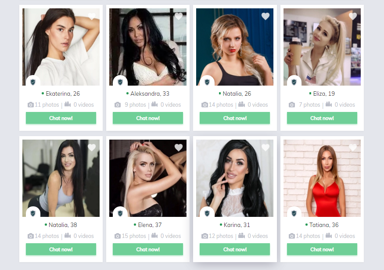
Task: Click the camera icon beside Eliza's 7 photos
Action: tap(292, 105)
